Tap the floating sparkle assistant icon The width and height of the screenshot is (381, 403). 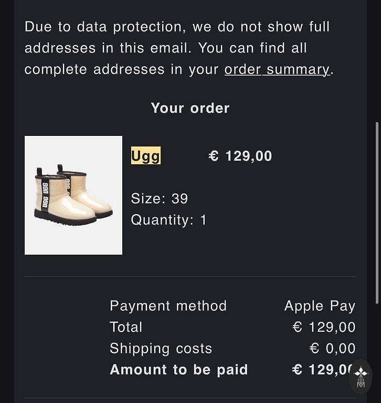pyautogui.click(x=361, y=376)
